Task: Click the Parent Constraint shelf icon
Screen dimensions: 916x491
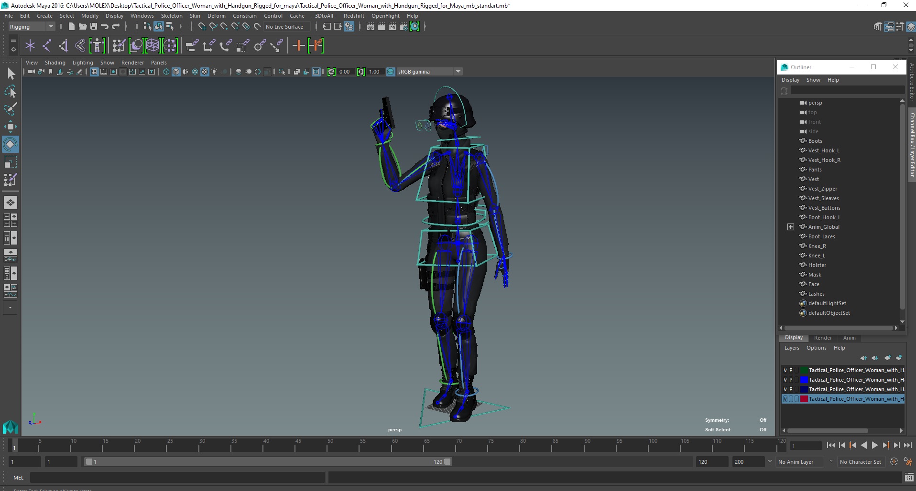Action: tap(192, 46)
